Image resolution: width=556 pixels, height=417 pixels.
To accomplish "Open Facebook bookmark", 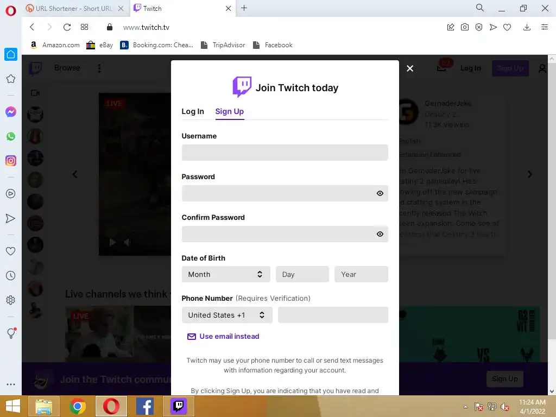I will click(x=273, y=45).
